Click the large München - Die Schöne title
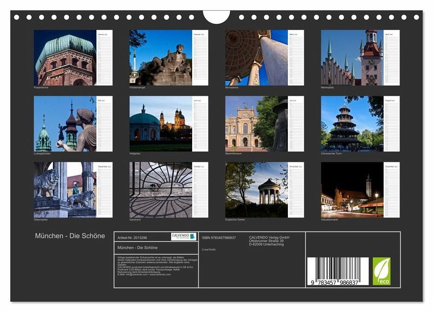Image resolution: width=433 pixels, height=312 pixels. (x=70, y=236)
